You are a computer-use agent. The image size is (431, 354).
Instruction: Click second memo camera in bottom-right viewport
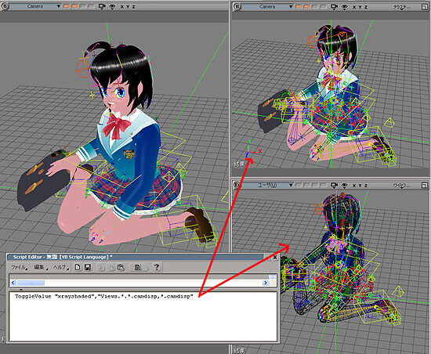coord(306,186)
